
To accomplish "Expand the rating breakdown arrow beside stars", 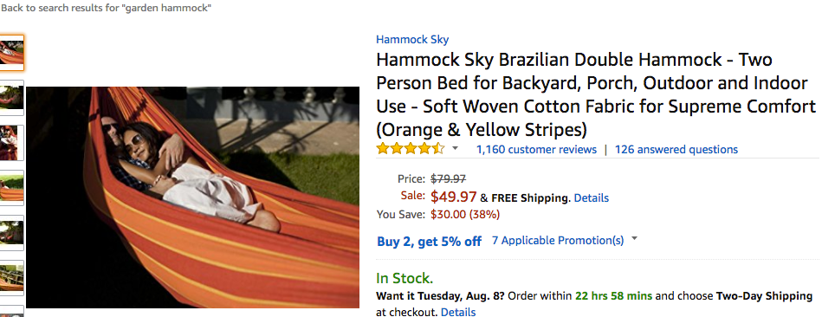I will click(455, 149).
